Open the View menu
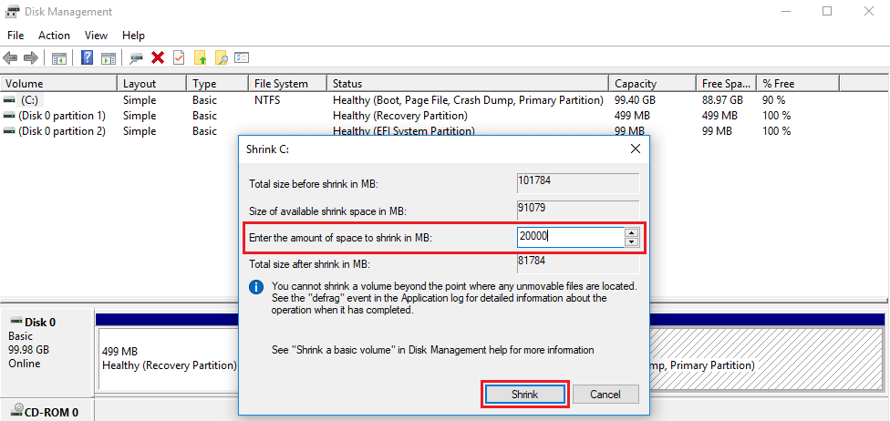 [x=96, y=36]
